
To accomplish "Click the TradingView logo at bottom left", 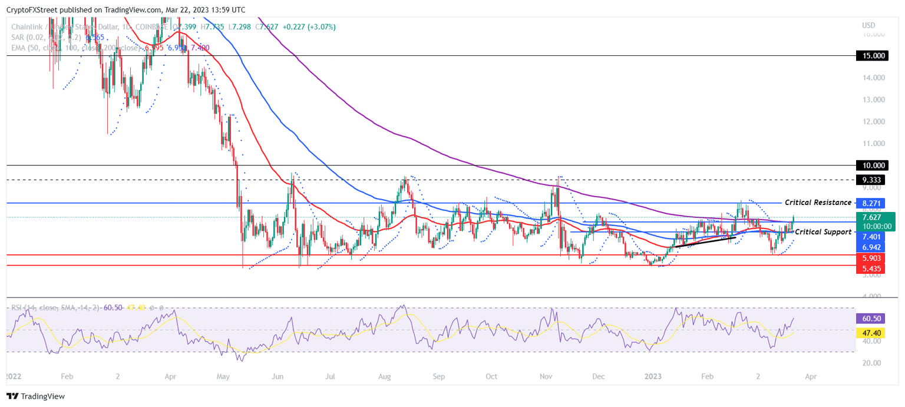I will pyautogui.click(x=12, y=396).
